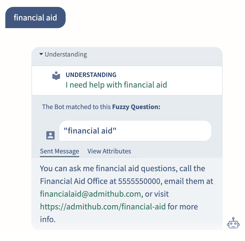Click the robot bot avatar icon
245x241 pixels.
pos(233,223)
